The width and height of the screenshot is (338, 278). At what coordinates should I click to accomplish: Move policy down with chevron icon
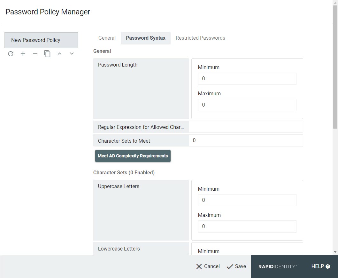pos(72,54)
